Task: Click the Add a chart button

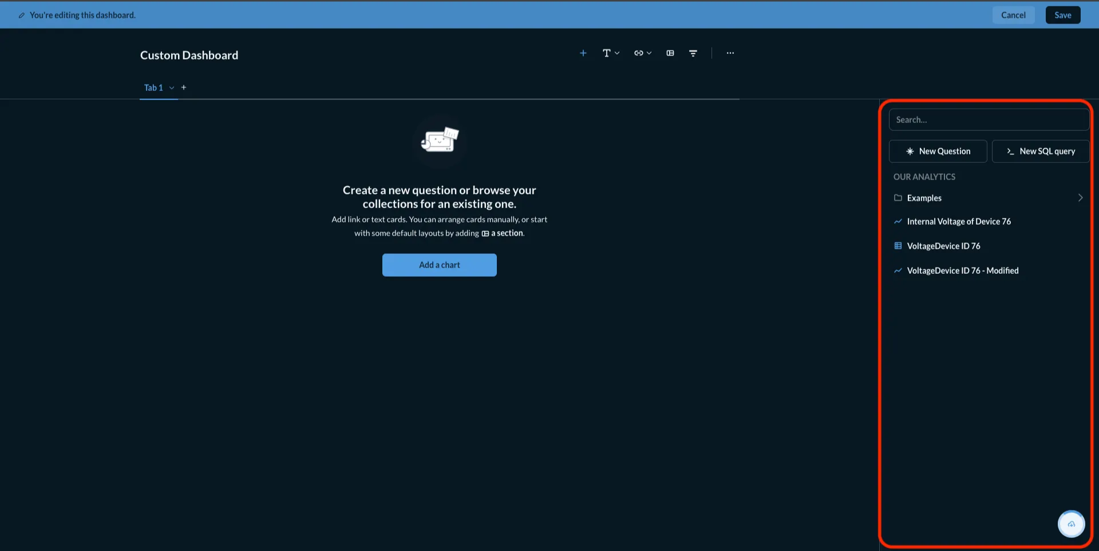Action: 439,265
